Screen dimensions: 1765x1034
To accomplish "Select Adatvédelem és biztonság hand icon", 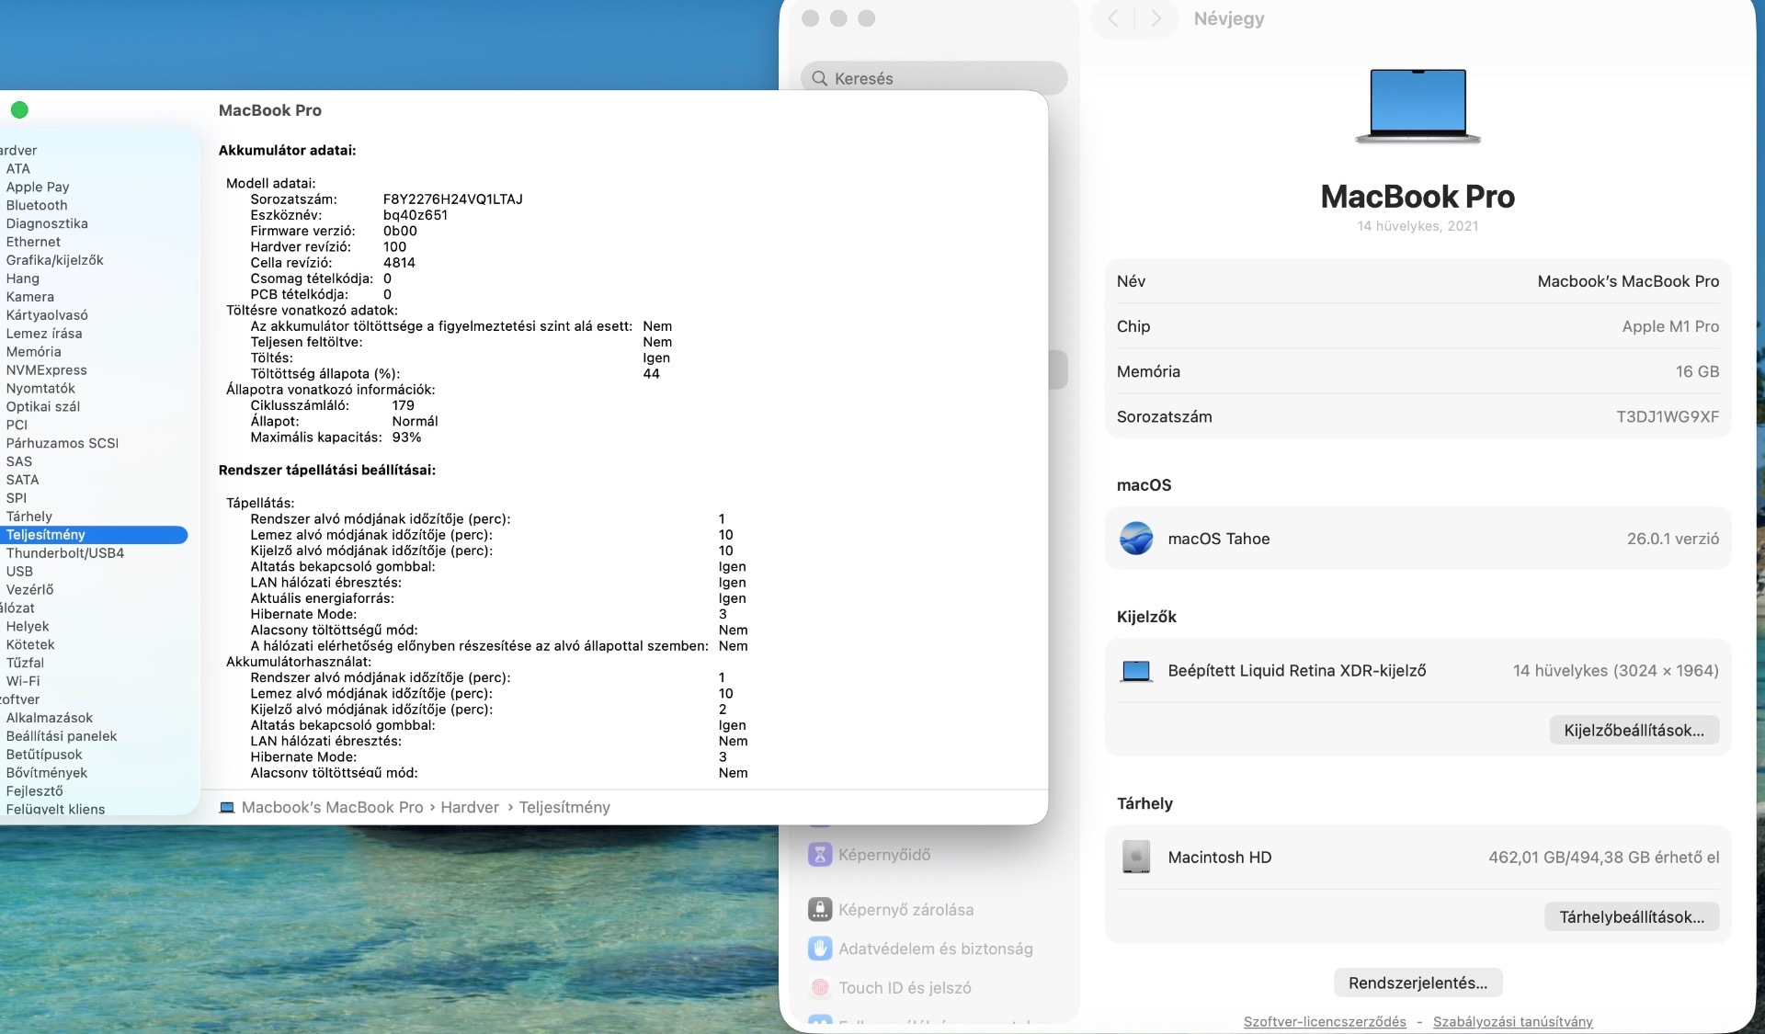I will pyautogui.click(x=819, y=949).
